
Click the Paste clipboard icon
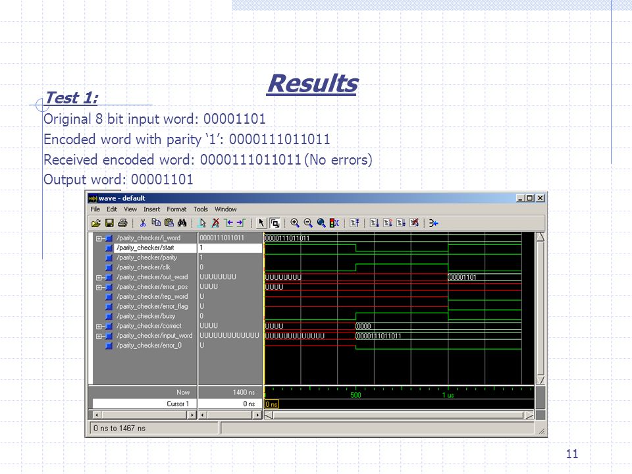169,223
